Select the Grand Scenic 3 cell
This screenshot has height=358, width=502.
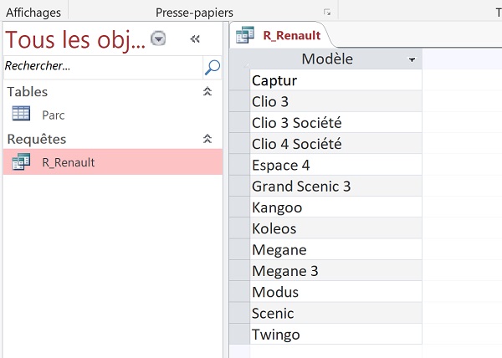click(x=336, y=186)
